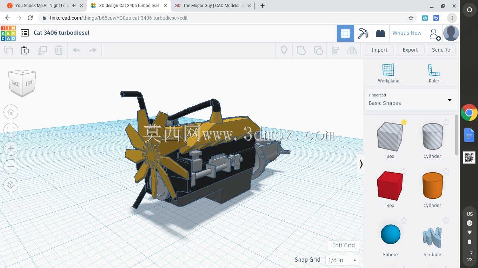The width and height of the screenshot is (478, 268).
Task: Favorite the Scribble with its star
Action: click(x=446, y=220)
